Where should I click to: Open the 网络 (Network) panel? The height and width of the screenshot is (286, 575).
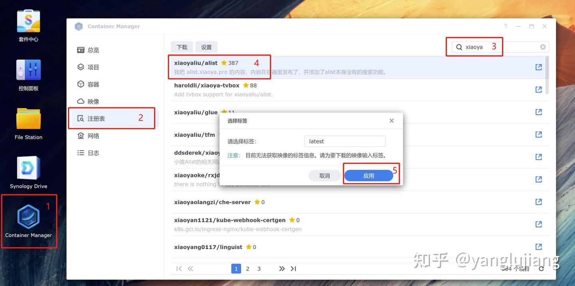point(93,135)
